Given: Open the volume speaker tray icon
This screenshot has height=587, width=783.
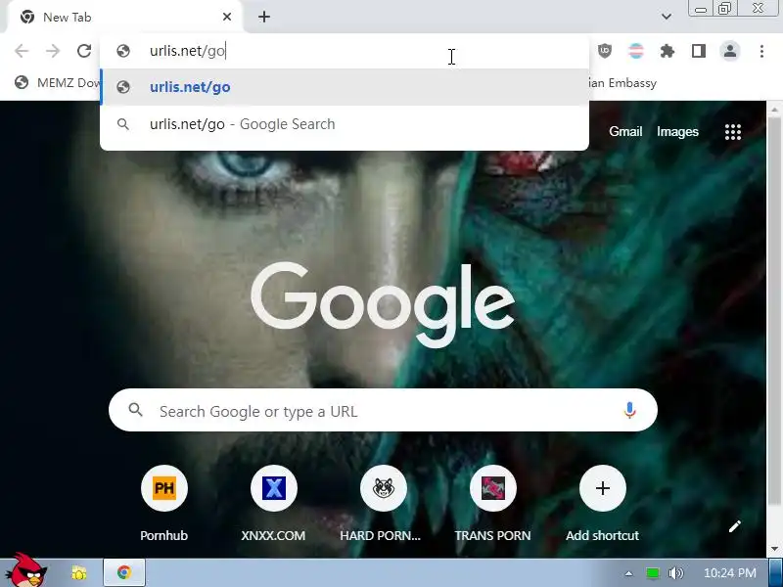Looking at the screenshot, I should pyautogui.click(x=675, y=573).
